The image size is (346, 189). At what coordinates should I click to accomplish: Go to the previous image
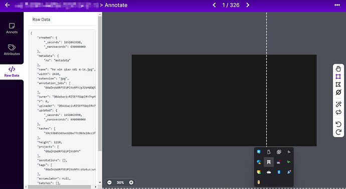pyautogui.click(x=214, y=5)
